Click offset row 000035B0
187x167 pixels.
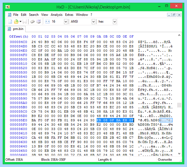[18, 107]
